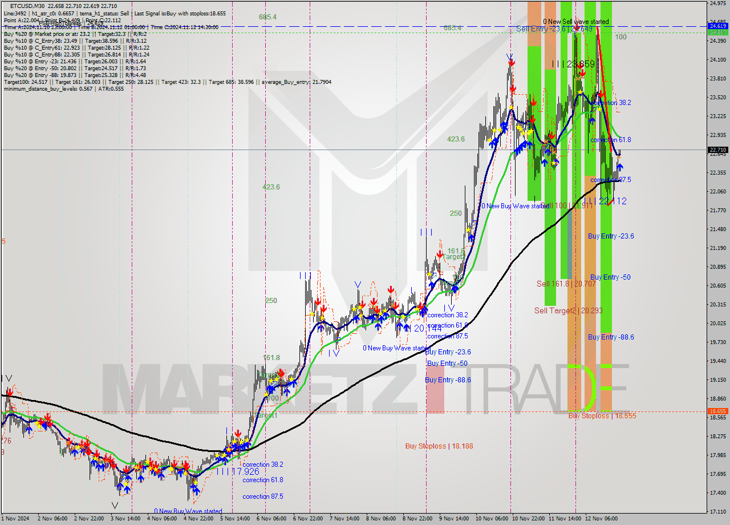Select the '0 New Sell wave started' annotation
The height and width of the screenshot is (525, 730).
tap(575, 22)
